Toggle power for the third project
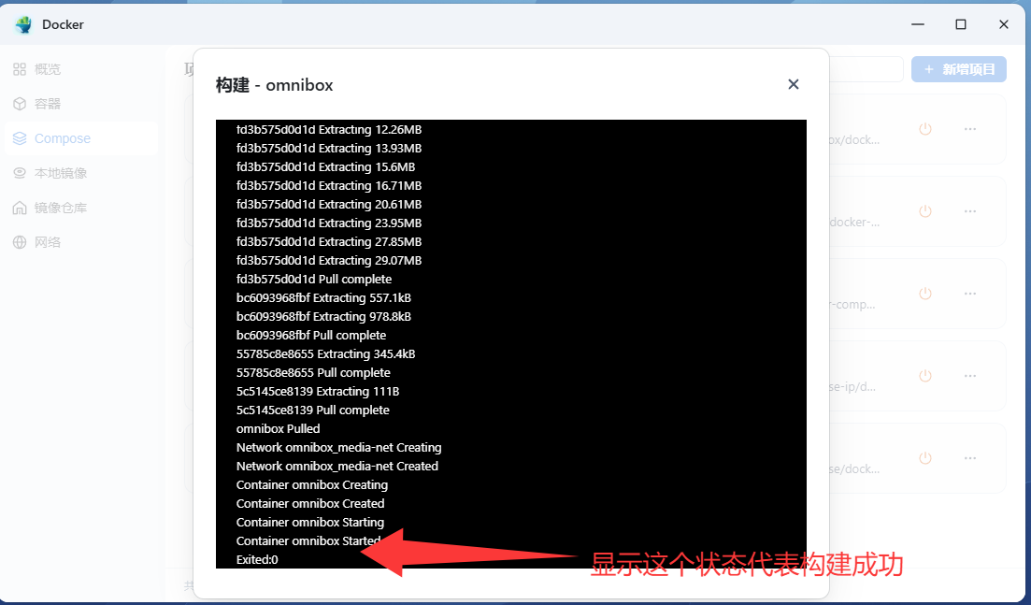Screen dimensions: 1031x605 (925, 294)
